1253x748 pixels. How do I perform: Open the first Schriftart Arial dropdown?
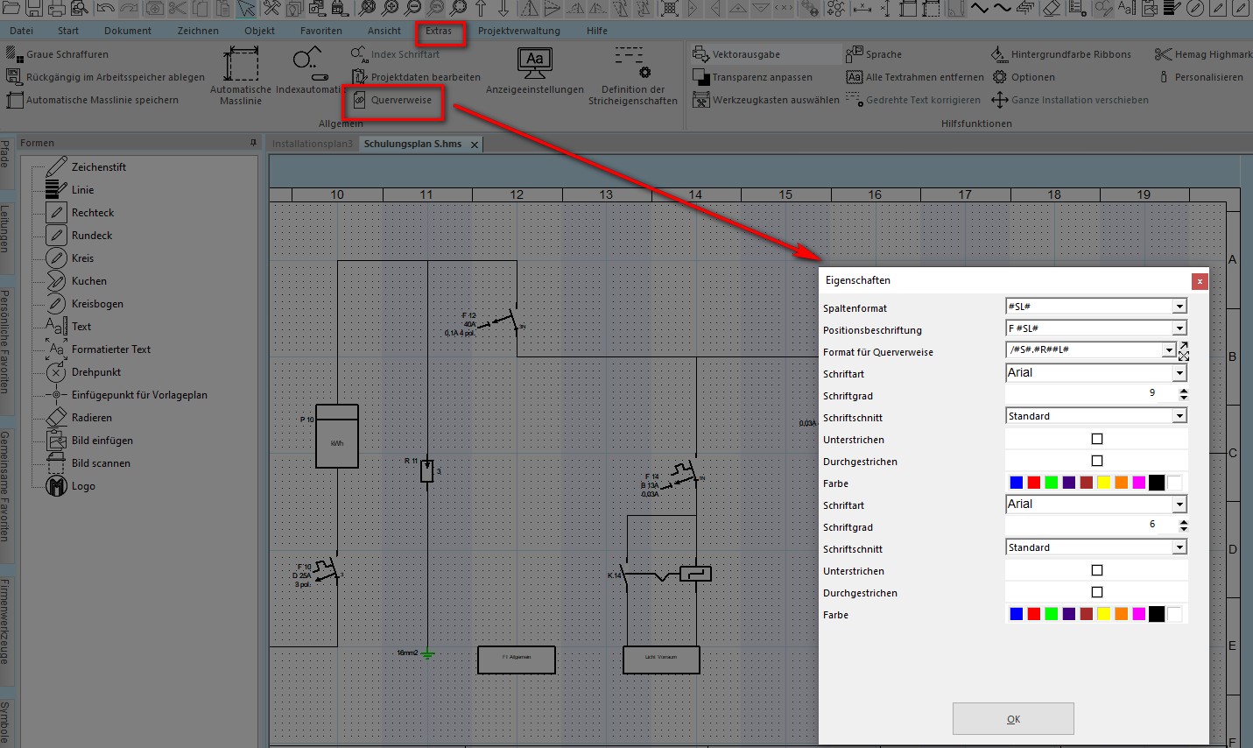coord(1179,373)
